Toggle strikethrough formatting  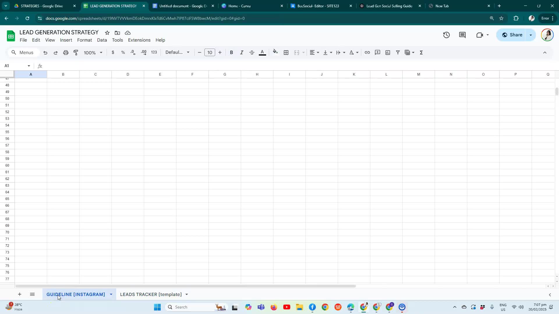tap(252, 53)
